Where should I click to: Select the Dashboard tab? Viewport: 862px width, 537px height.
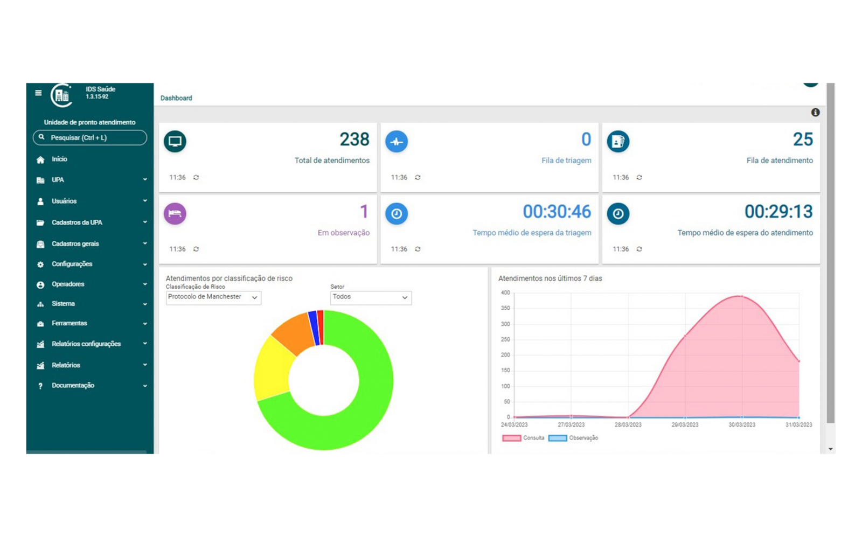coord(176,98)
